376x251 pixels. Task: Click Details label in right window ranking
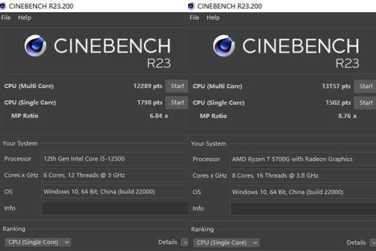tap(356, 243)
